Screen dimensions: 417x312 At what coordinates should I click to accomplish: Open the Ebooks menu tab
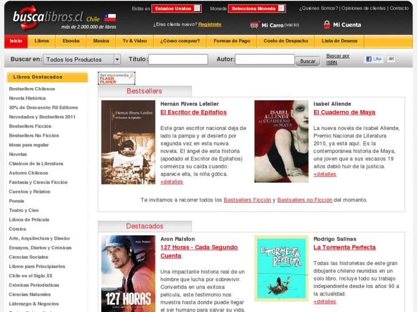coord(71,41)
